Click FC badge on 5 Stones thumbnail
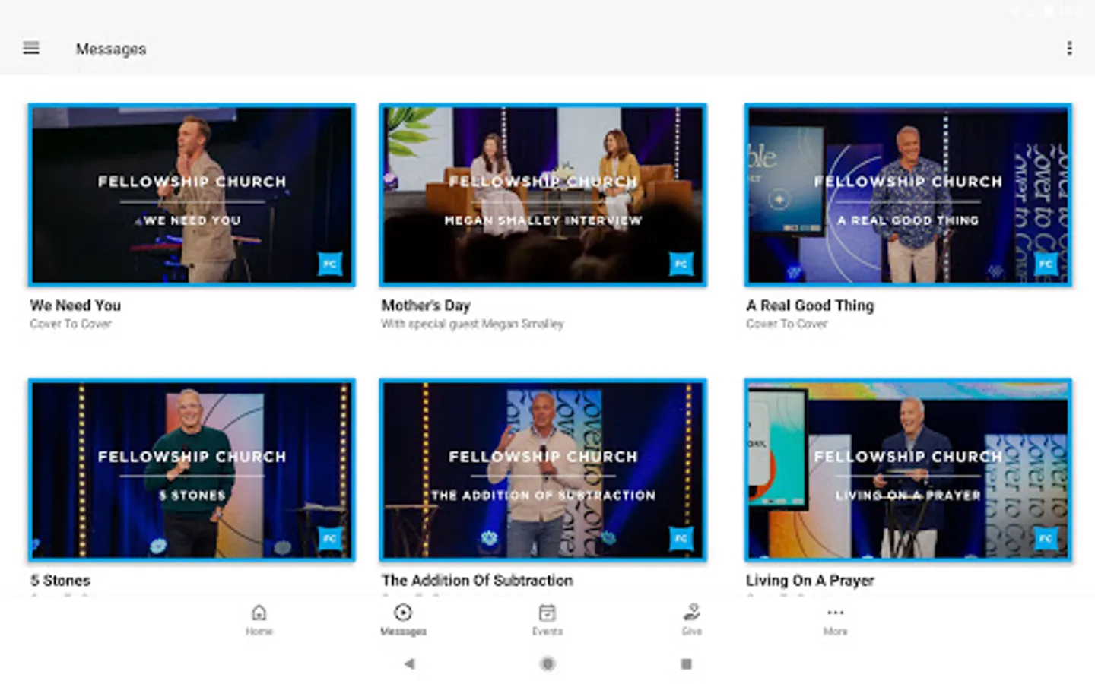The image size is (1095, 684). [x=329, y=538]
